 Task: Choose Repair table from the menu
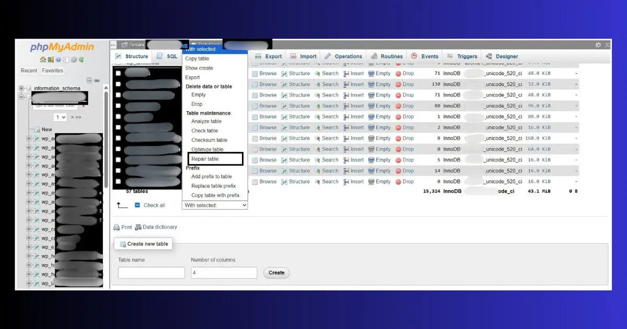point(204,158)
